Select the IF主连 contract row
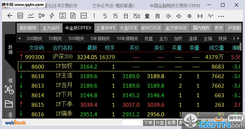The image size is (245, 129). pyautogui.click(x=129, y=76)
